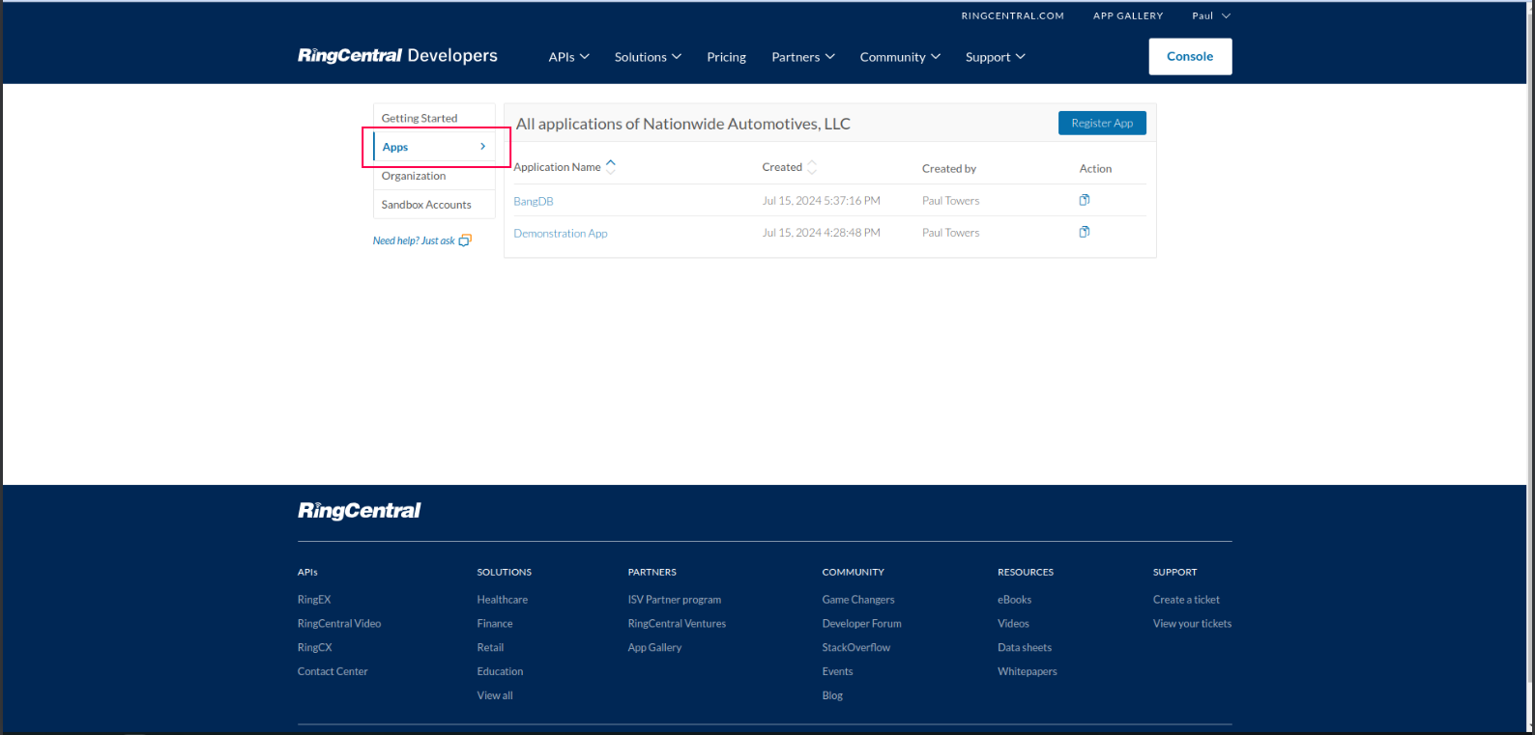Open Sandbox Accounts in sidebar

click(x=434, y=205)
